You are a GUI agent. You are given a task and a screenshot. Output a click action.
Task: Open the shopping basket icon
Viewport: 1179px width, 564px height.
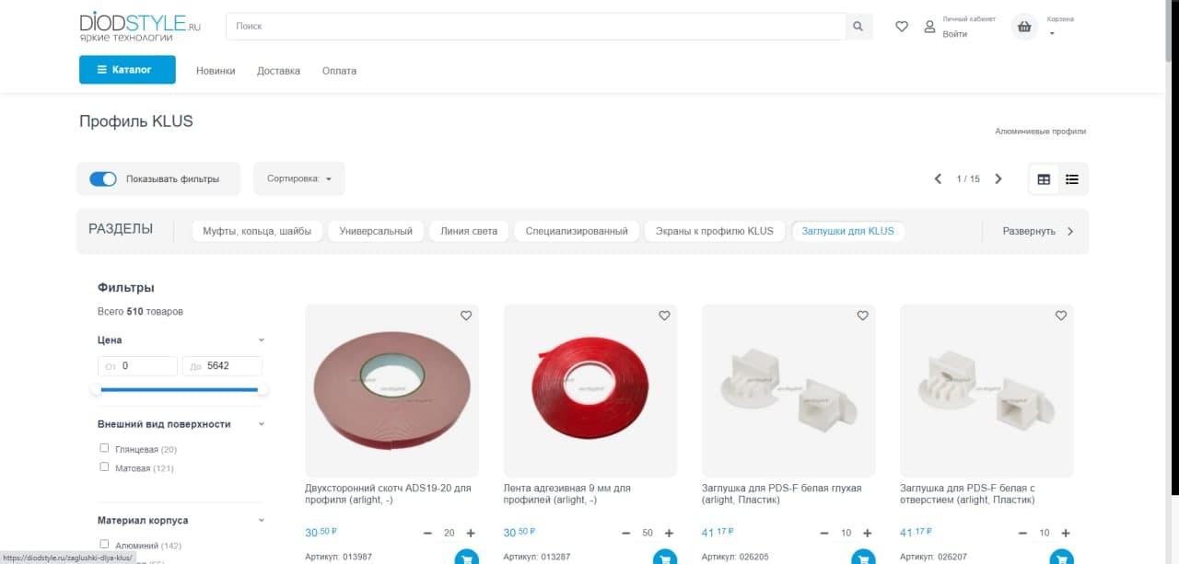coord(1024,27)
